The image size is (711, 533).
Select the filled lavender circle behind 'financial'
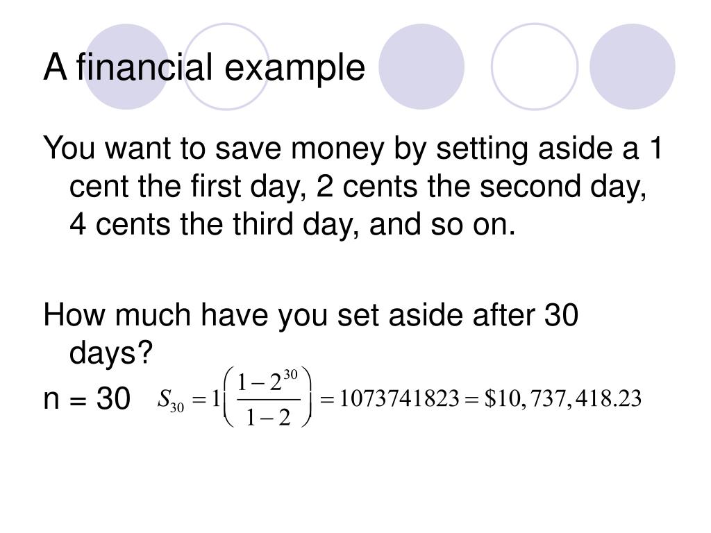point(127,67)
